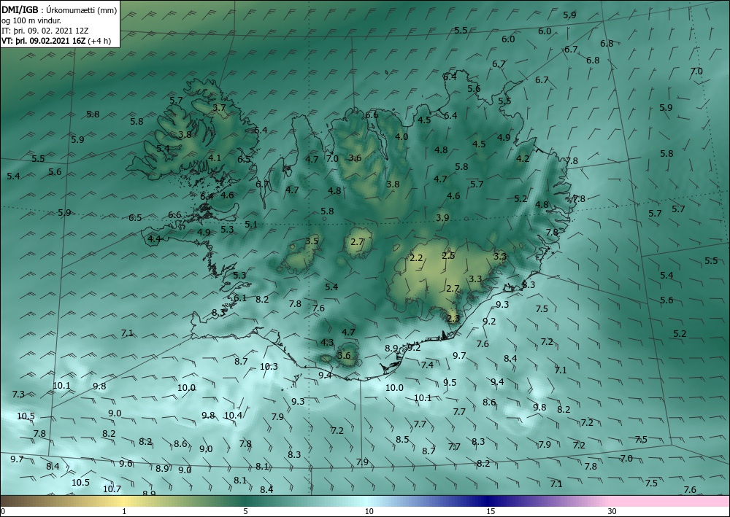Screen dimensions: 730x517
Task: Click the '4.0' value on the map
Action: (x=401, y=136)
